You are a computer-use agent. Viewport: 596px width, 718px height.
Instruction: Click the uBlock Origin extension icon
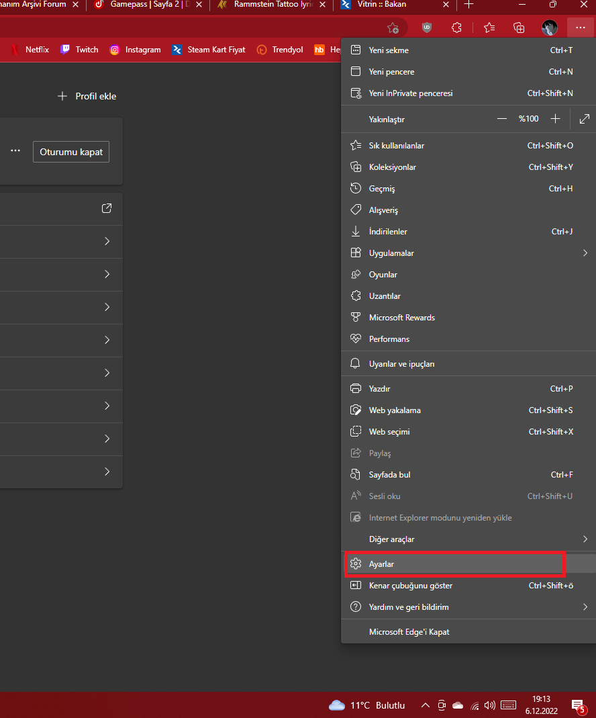coord(426,28)
